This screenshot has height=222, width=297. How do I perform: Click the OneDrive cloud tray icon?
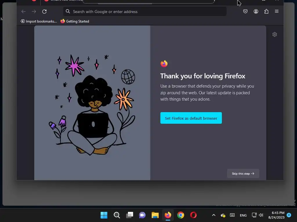(223, 215)
